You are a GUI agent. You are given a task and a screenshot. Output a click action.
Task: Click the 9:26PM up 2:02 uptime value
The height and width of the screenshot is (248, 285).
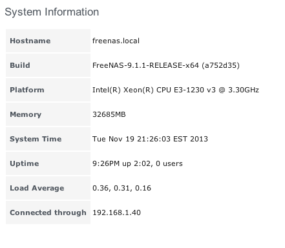coord(138,163)
